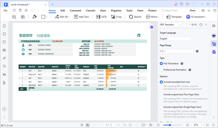Click the translate icon in right sidebar
Screen dimensions: 218x128
tap(214, 44)
